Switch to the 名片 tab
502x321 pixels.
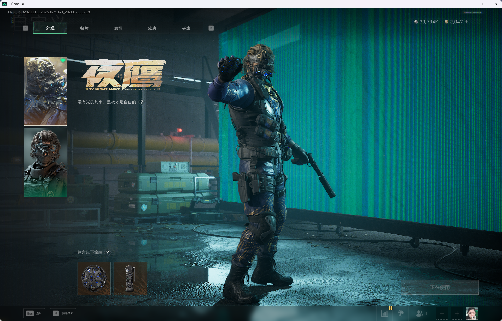84,28
